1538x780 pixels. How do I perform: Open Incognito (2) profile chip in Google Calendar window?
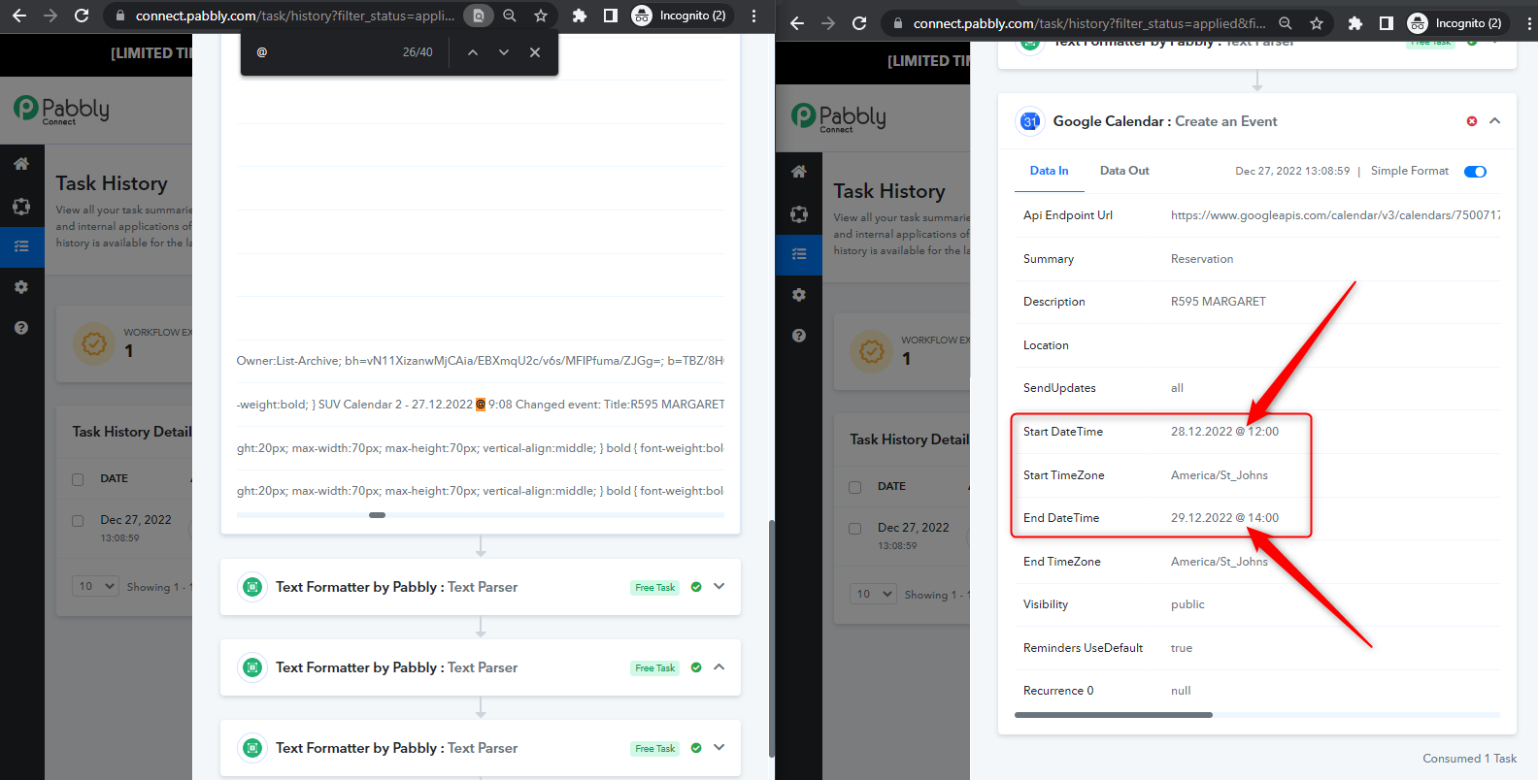click(1455, 23)
